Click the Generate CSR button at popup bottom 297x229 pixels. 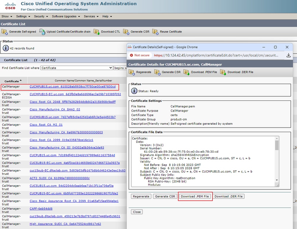click(165, 196)
